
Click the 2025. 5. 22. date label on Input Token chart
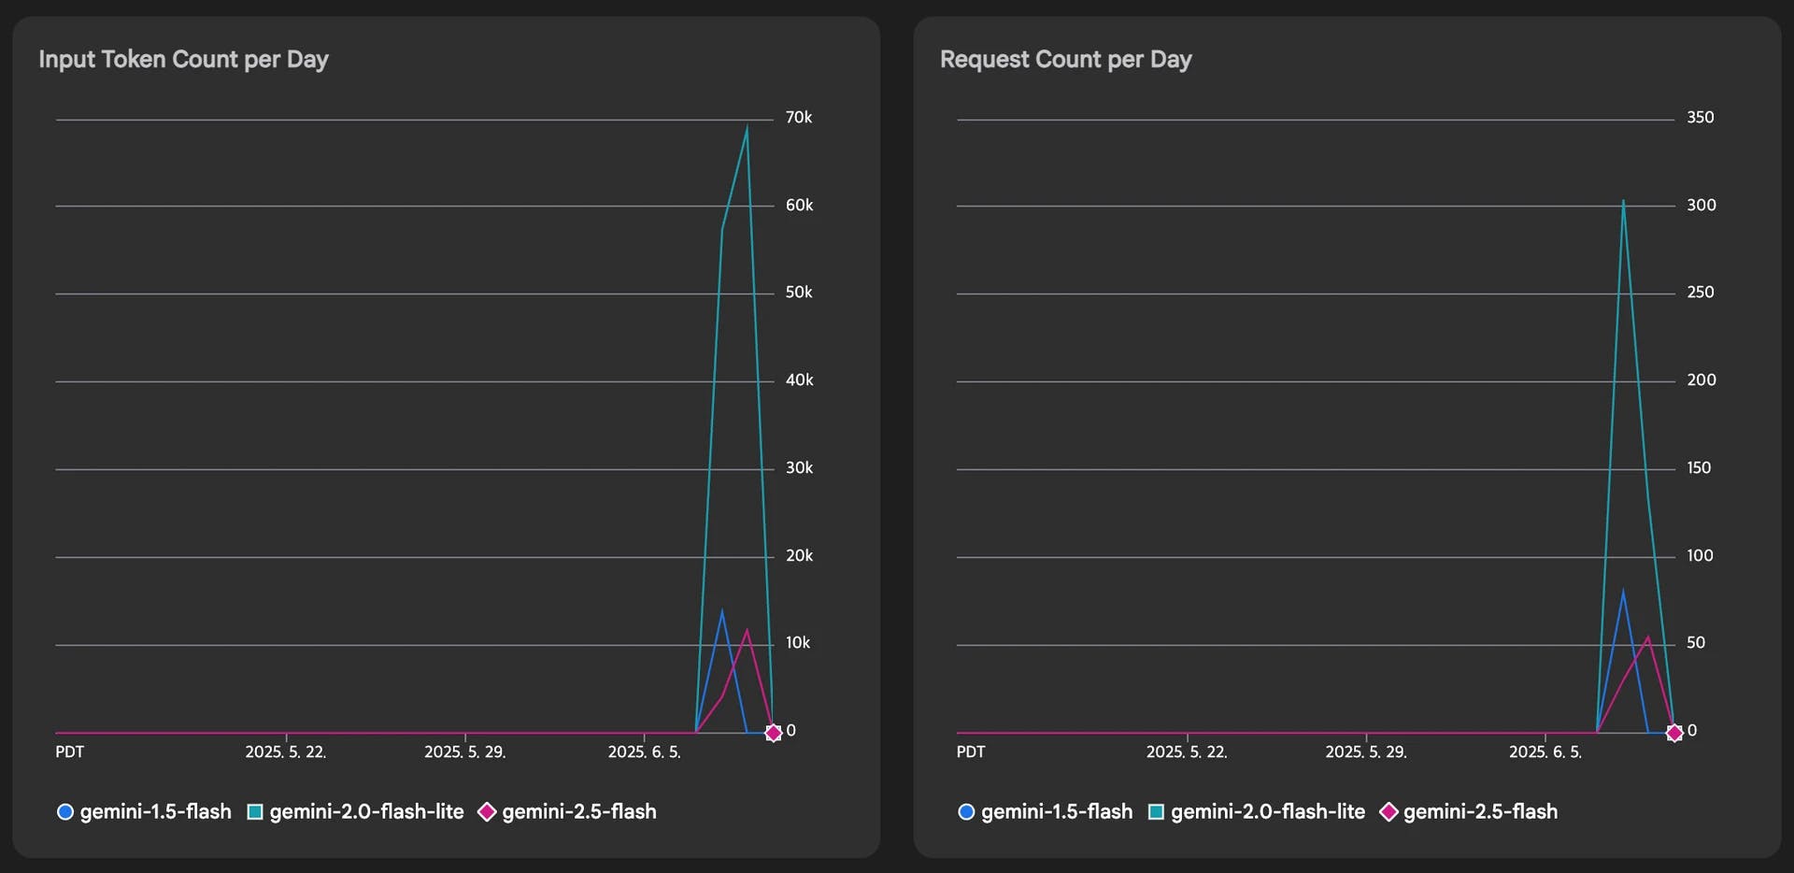click(x=286, y=752)
